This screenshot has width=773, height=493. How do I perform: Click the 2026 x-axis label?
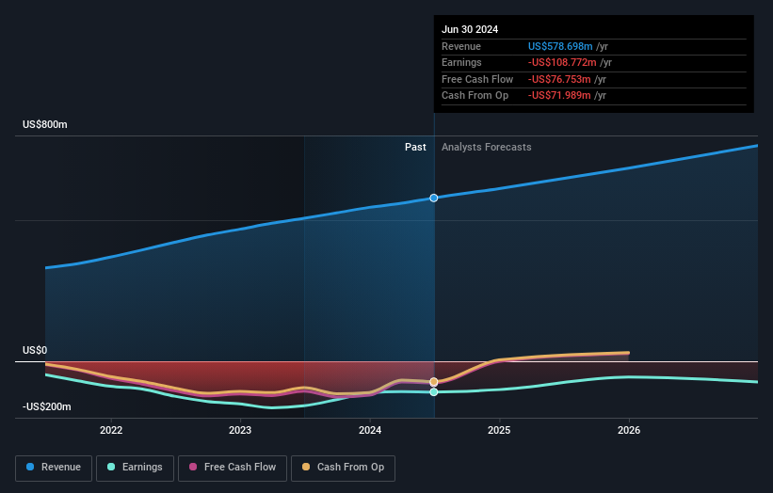(629, 430)
